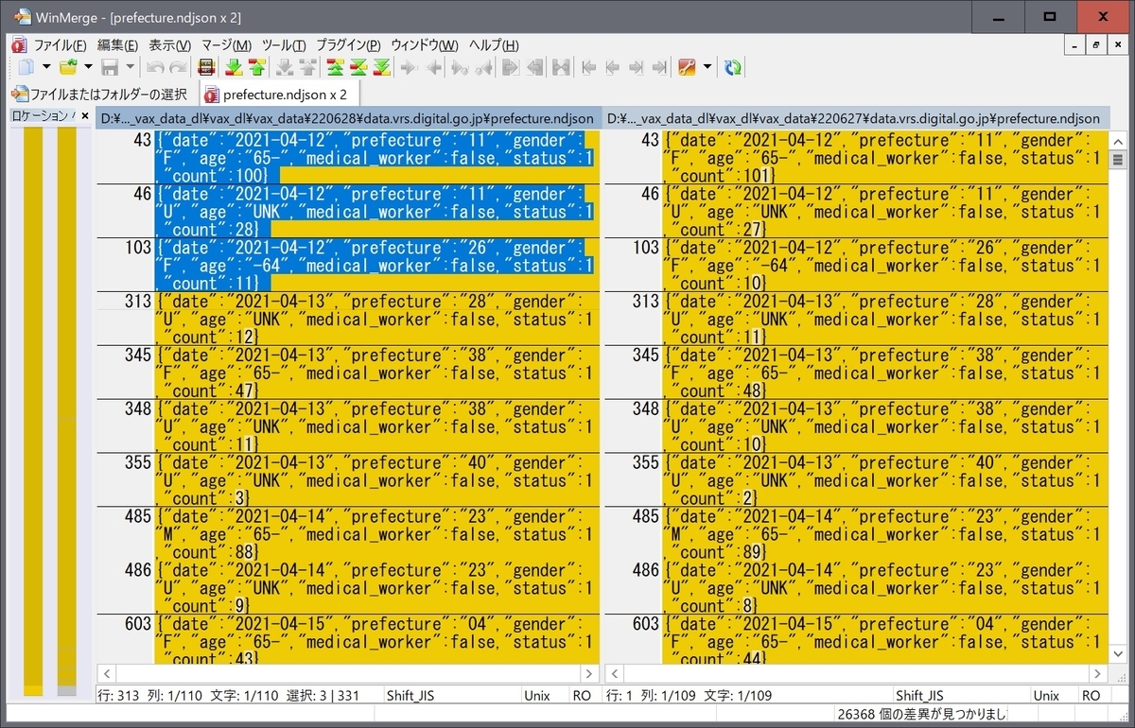Click the left pane horizontal scroll left arrow

106,674
